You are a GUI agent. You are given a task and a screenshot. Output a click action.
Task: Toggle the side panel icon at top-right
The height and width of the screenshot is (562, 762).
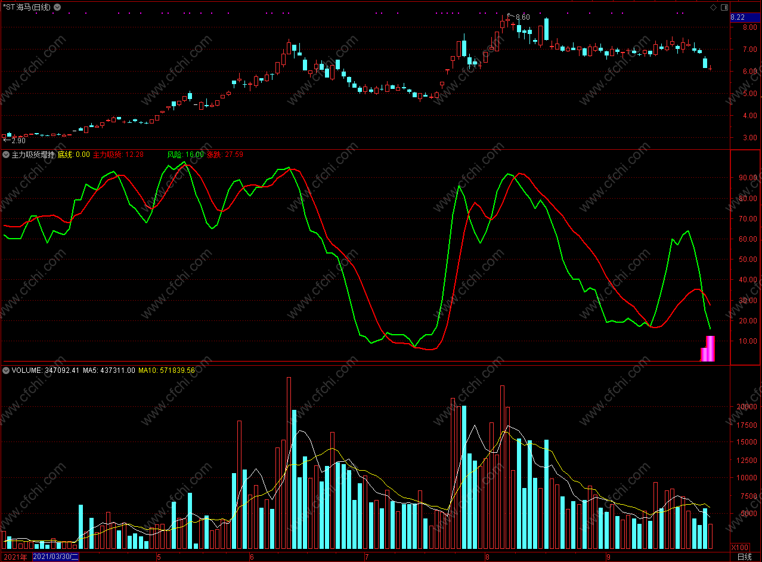(724, 7)
